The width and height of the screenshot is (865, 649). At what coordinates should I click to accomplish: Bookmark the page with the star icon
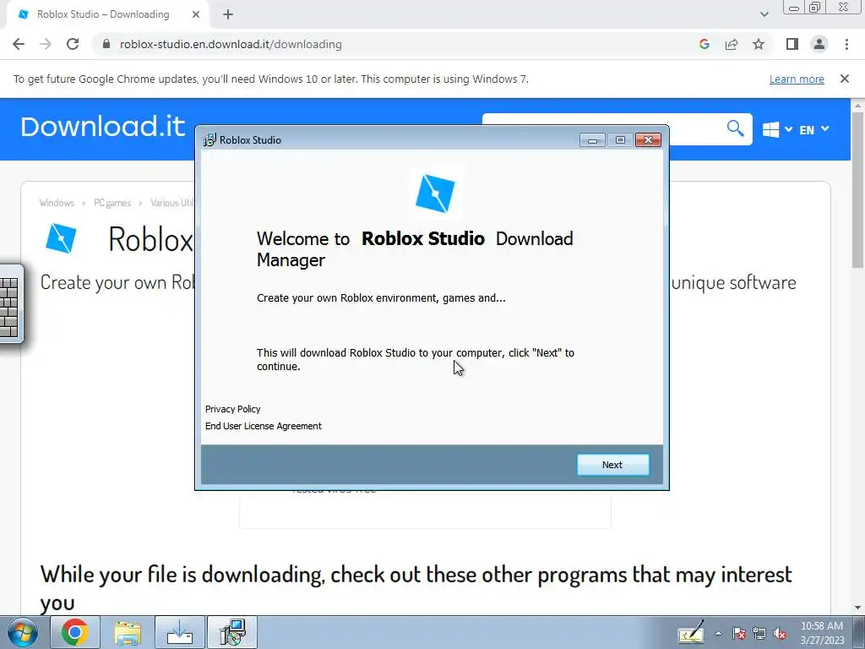759,44
